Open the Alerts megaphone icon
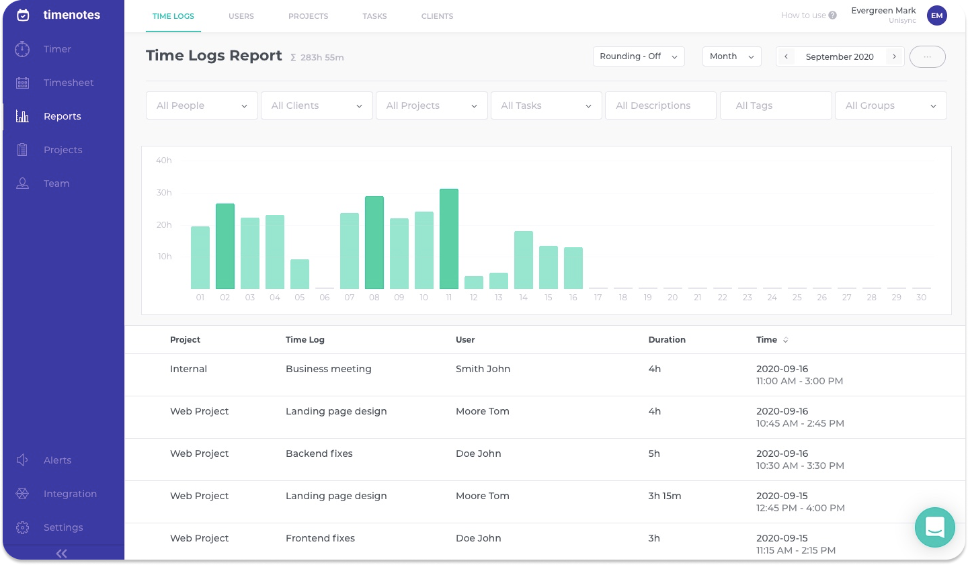968x565 pixels. (22, 460)
